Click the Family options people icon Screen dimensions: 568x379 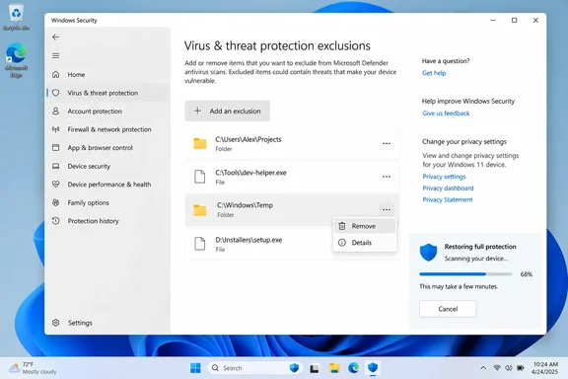pyautogui.click(x=55, y=202)
